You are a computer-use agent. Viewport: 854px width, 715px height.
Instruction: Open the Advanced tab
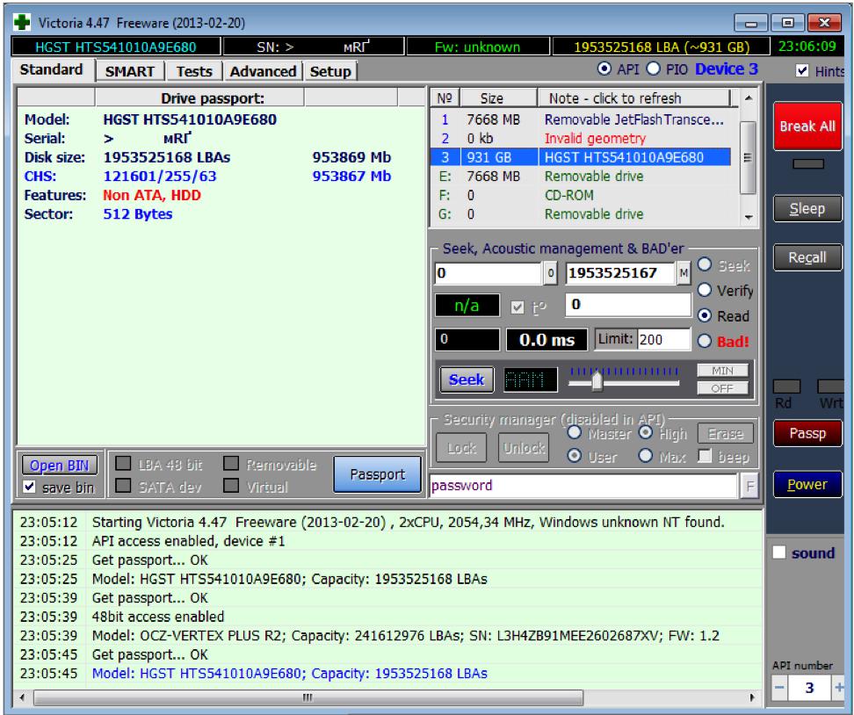263,71
